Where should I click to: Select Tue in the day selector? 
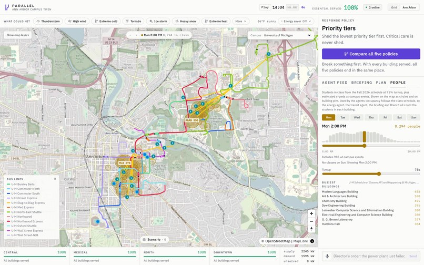coord(342,117)
